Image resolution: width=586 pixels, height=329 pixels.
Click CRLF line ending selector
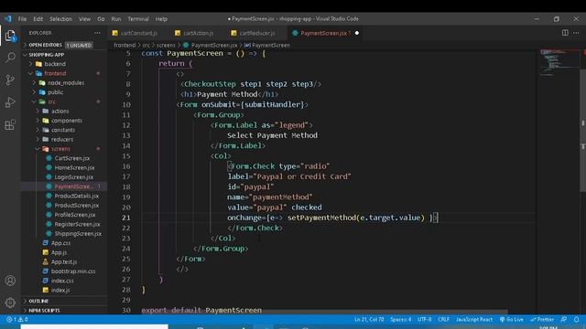coord(443,319)
